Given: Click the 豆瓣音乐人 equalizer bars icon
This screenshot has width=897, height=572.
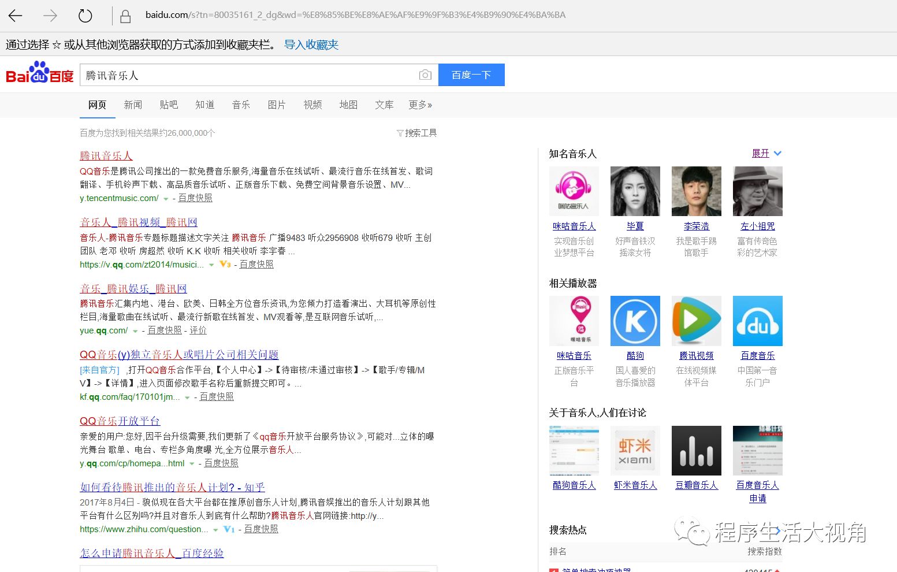Looking at the screenshot, I should click(x=696, y=451).
